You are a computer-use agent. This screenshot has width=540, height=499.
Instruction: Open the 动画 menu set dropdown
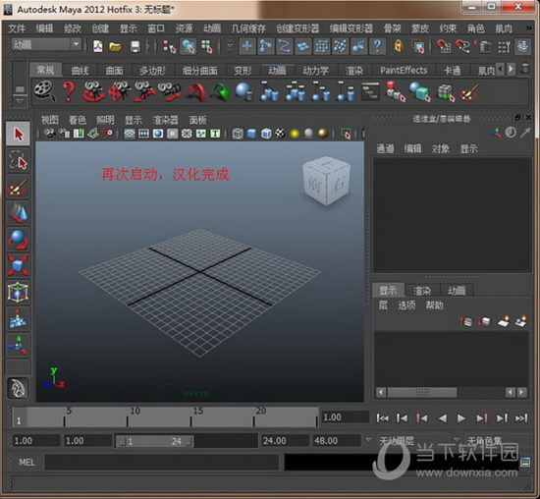click(x=46, y=45)
